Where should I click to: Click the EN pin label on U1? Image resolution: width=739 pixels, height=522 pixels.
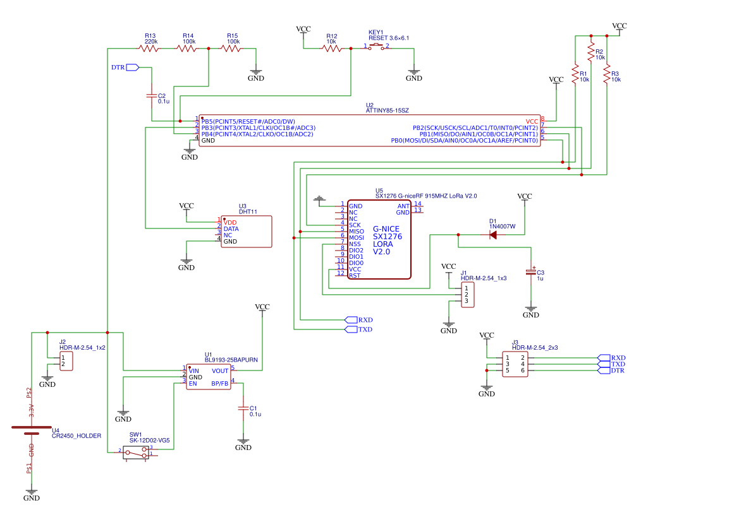pyautogui.click(x=193, y=384)
